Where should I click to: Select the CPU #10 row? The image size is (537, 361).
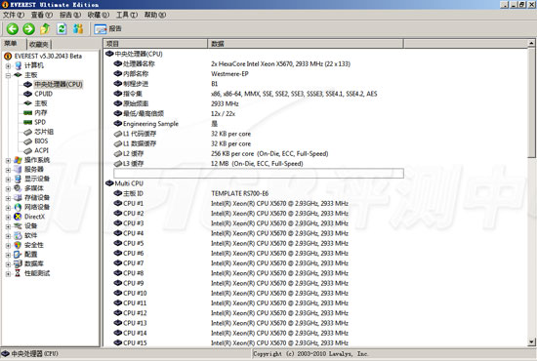click(x=259, y=294)
